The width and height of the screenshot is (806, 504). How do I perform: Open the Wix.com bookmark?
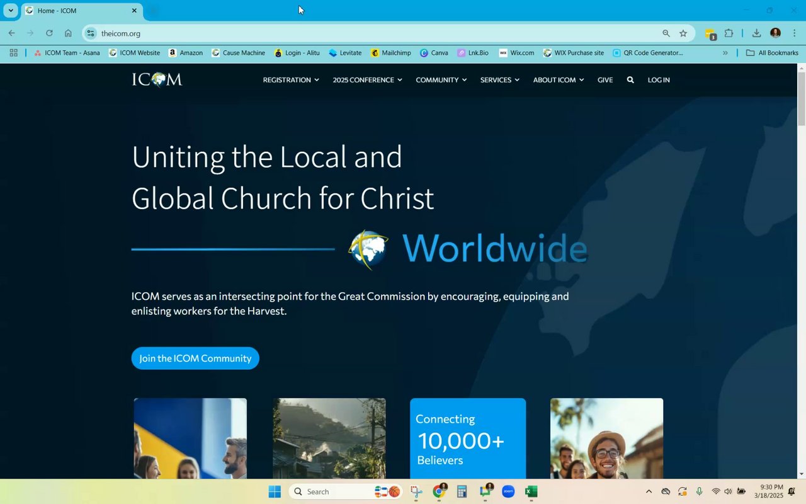(516, 53)
